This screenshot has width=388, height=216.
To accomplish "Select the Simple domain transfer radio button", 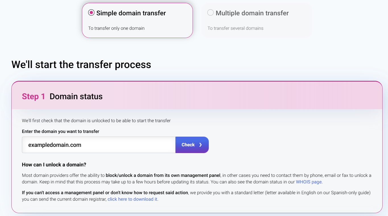I will (x=91, y=13).
